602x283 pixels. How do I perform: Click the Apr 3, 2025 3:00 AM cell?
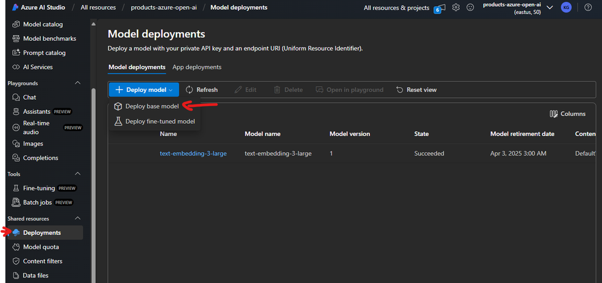click(x=518, y=154)
